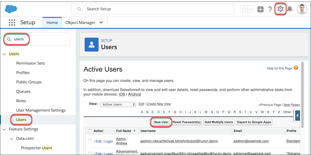Viewport: 311px width, 155px height.
Task: Click the Help question mark icon
Action: 270,9
